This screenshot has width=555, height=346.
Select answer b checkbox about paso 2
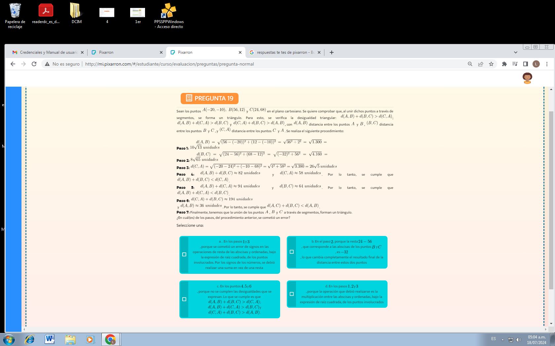292,252
